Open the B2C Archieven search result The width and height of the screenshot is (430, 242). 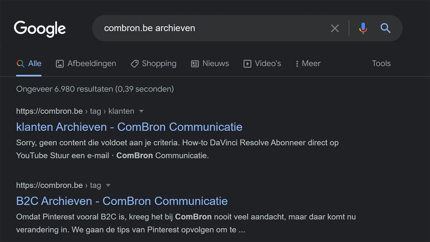click(x=121, y=201)
